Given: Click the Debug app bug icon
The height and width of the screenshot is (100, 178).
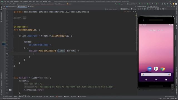Looking at the screenshot, I should pos(147,4).
